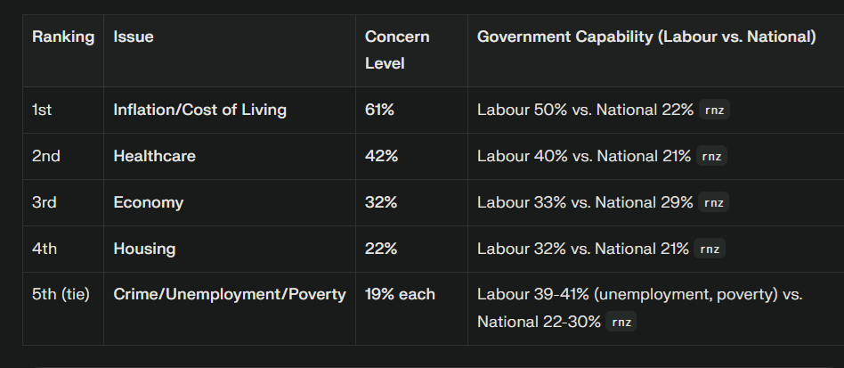Image resolution: width=844 pixels, height=368 pixels.
Task: Select the 1st ranking cell
Action: (43, 110)
